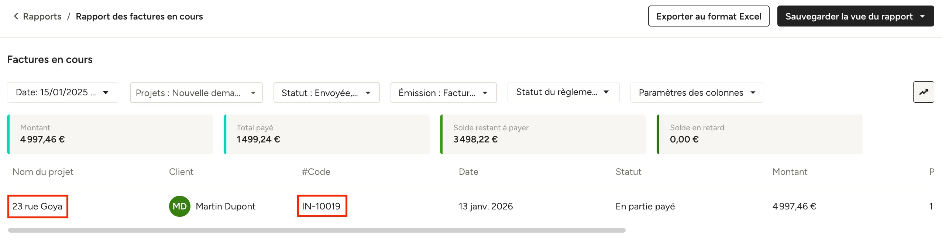
Task: Sort by the Nom du projet column
Action: coord(43,172)
